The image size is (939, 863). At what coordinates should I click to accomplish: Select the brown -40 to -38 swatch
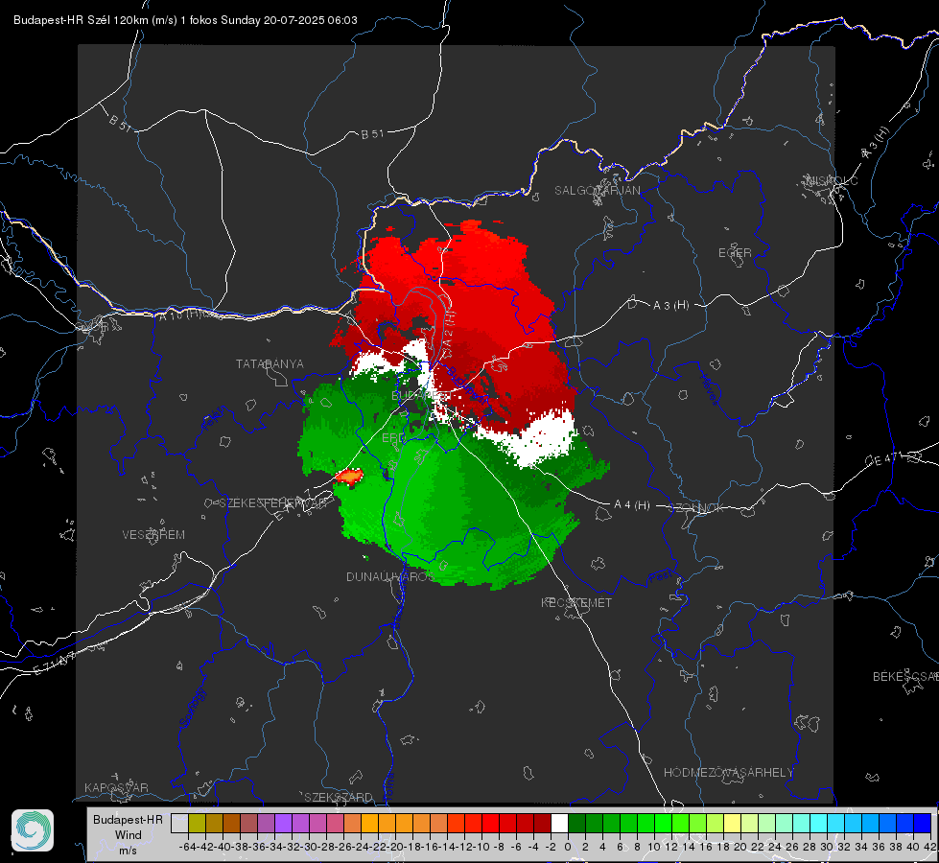[231, 824]
